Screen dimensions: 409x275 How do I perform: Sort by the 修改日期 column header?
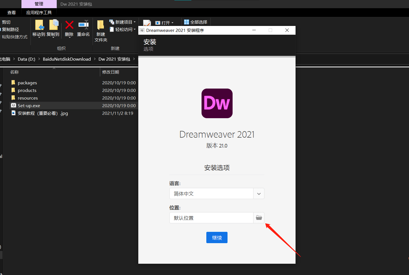[111, 72]
